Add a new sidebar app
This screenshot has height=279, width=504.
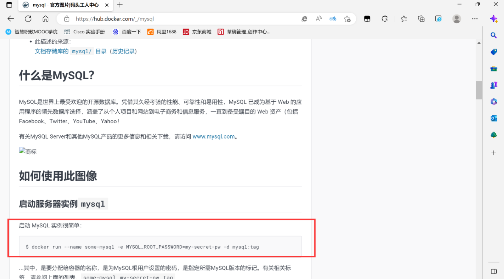click(494, 153)
